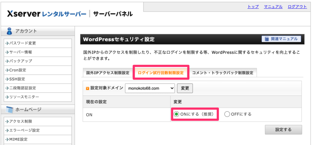Screen dimensions: 312x145
Task: Open the 関連マニュアル button
Action: pyautogui.click(x=281, y=39)
